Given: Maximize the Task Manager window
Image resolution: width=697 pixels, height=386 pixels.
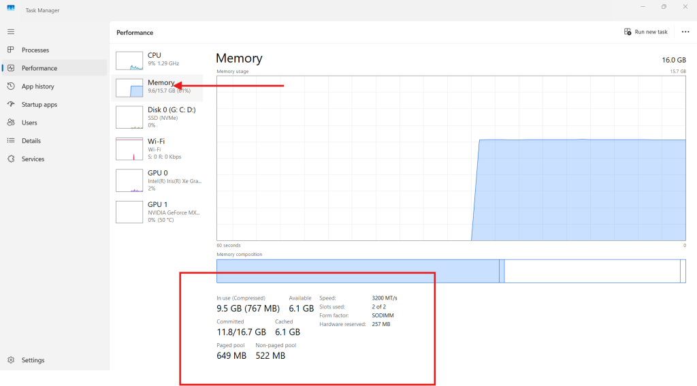Looking at the screenshot, I should [664, 7].
